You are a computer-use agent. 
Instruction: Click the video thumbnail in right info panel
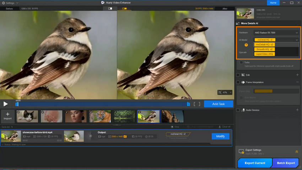245,13
